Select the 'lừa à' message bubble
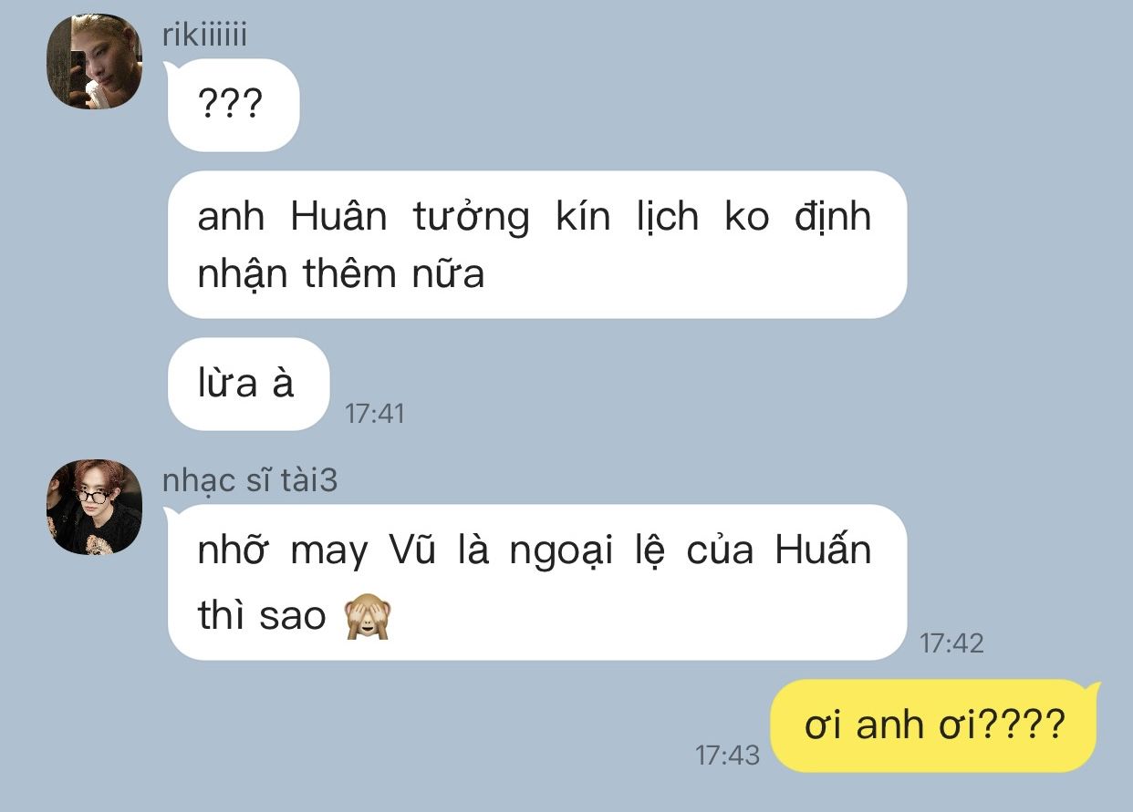 pyautogui.click(x=248, y=385)
